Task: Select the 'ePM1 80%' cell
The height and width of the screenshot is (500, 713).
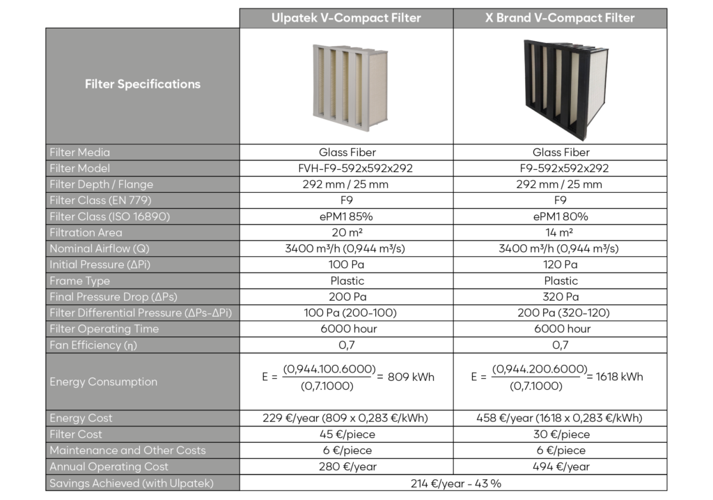Action: [561, 217]
